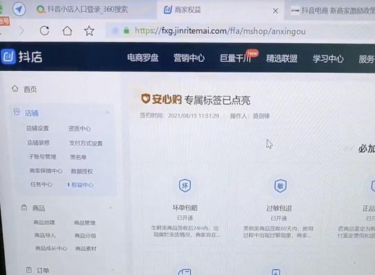Open 资质中心 in sidebar
The width and height of the screenshot is (375, 275).
click(x=80, y=129)
